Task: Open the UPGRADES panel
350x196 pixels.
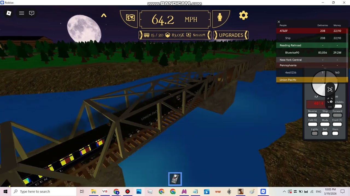Action: (231, 35)
